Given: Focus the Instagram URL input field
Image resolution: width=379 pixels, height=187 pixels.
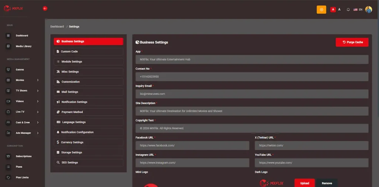Looking at the screenshot, I should (x=192, y=163).
